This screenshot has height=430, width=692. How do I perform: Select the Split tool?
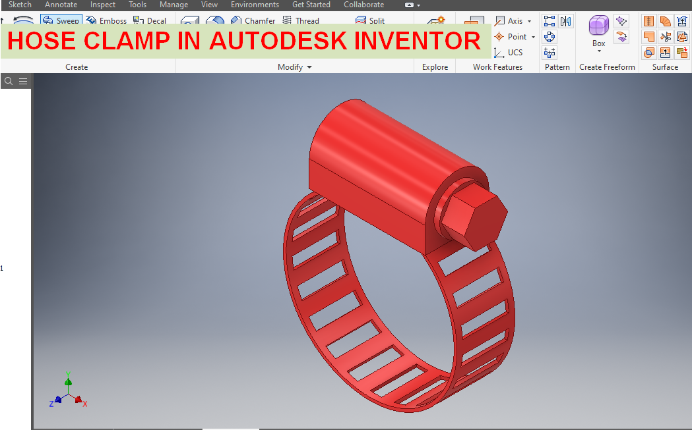tap(370, 20)
